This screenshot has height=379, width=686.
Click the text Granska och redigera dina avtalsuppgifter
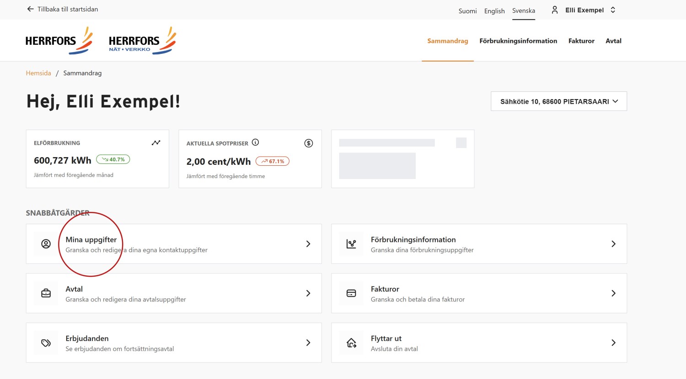click(x=126, y=300)
